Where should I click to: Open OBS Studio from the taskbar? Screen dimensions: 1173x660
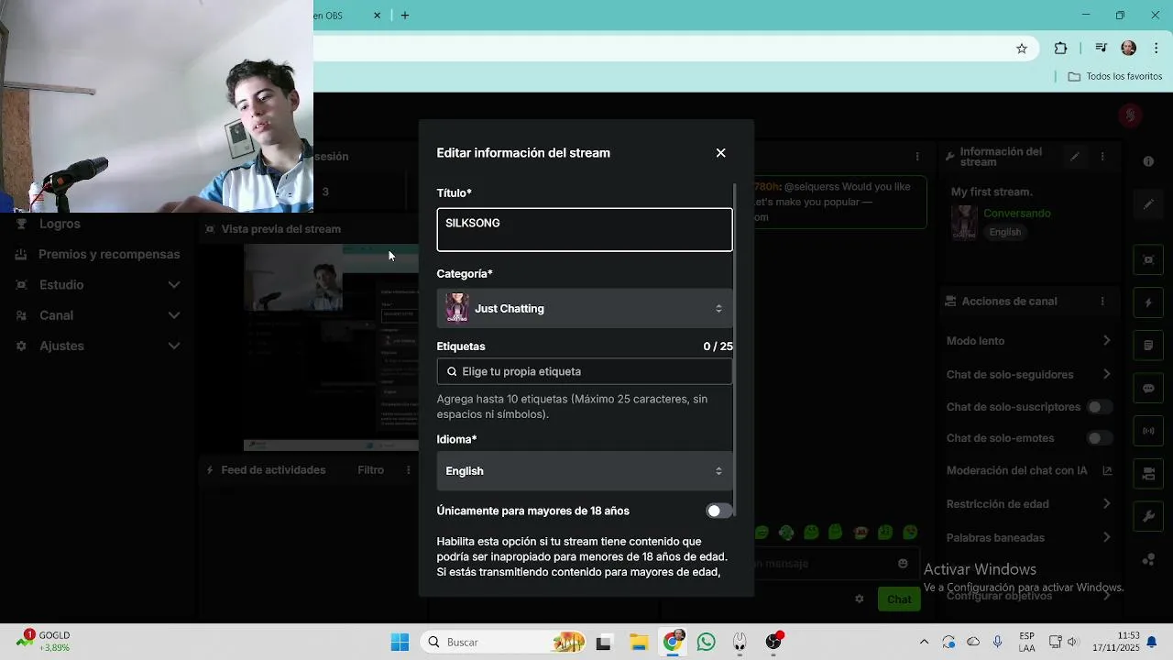click(773, 643)
